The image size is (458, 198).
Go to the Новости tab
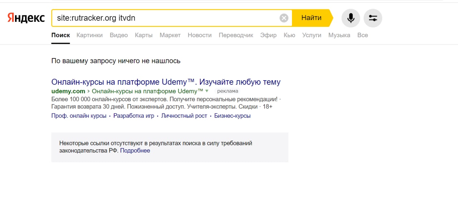coord(200,35)
